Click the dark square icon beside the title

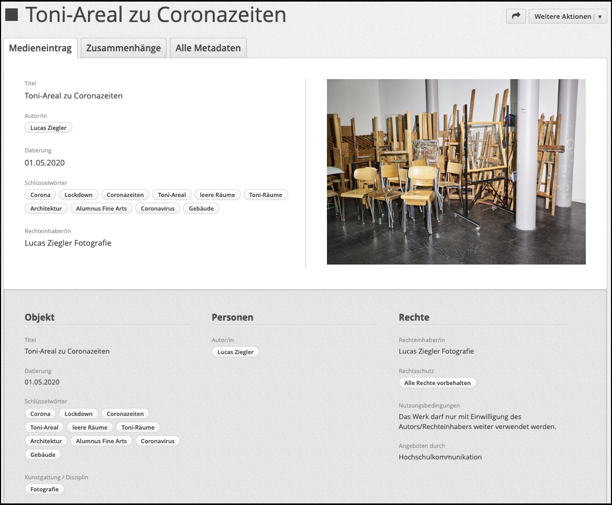(12, 15)
